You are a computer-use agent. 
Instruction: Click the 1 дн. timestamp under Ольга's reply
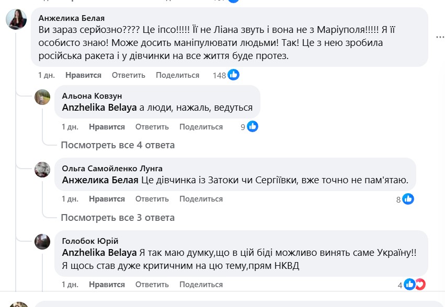70,199
